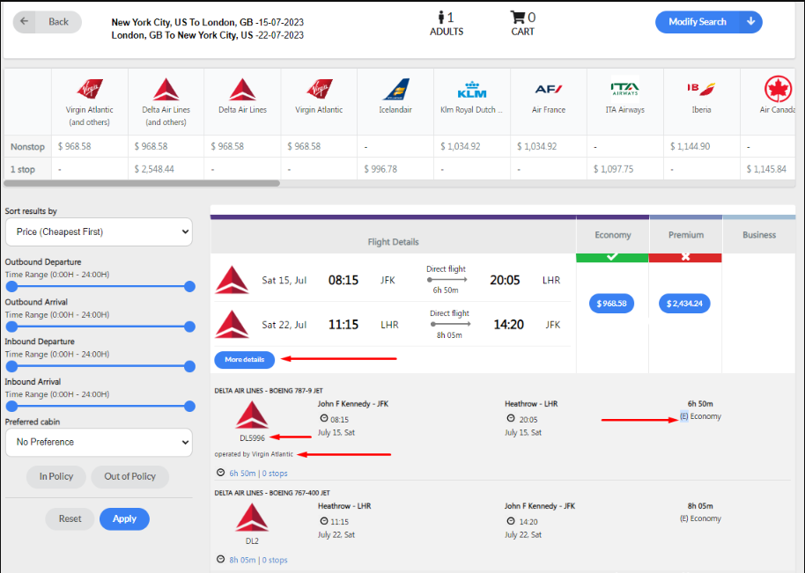Click clock icon next to 14:20 arrival detail

(x=511, y=521)
